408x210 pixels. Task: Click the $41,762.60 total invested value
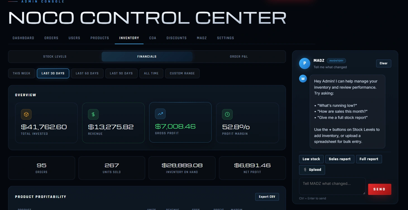click(x=44, y=127)
